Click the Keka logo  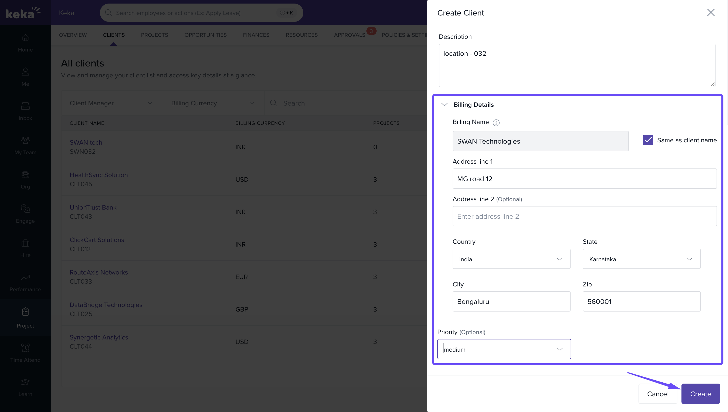tap(23, 13)
